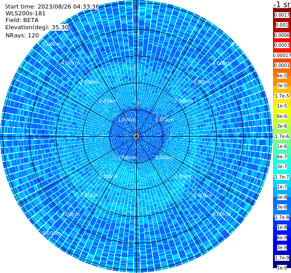The height and width of the screenshot is (273, 291).
Task: Click the upper-left 5.00km range ring label
Action: click(x=51, y=44)
